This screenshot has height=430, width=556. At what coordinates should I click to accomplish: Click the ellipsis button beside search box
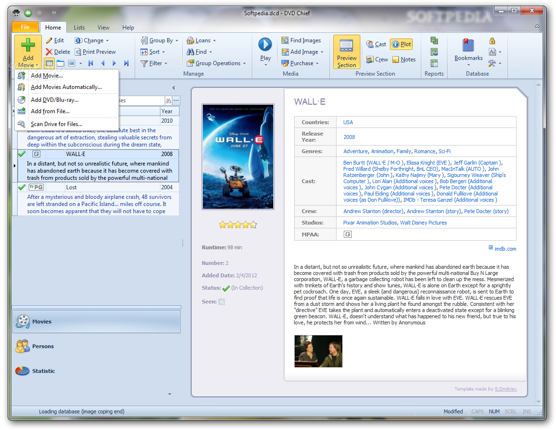coord(176,100)
